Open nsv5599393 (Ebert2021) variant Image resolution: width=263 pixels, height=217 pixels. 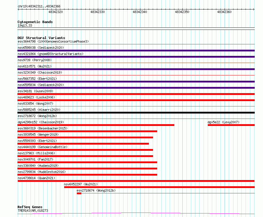pyautogui.click(x=37, y=141)
